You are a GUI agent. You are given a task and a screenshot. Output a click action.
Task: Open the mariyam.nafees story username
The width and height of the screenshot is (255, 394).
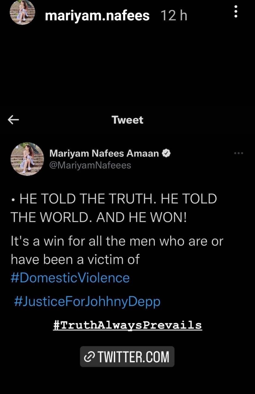tap(97, 15)
